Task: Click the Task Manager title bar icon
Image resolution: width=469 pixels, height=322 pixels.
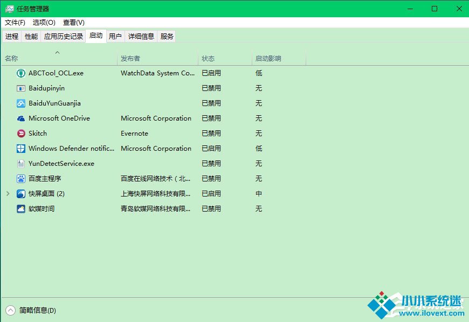Action: [9, 9]
